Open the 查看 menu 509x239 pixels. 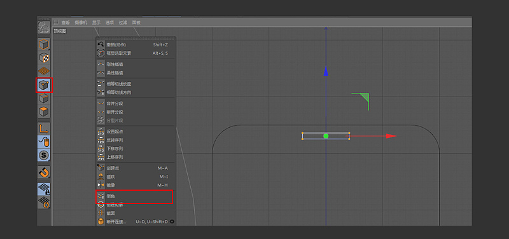66,23
